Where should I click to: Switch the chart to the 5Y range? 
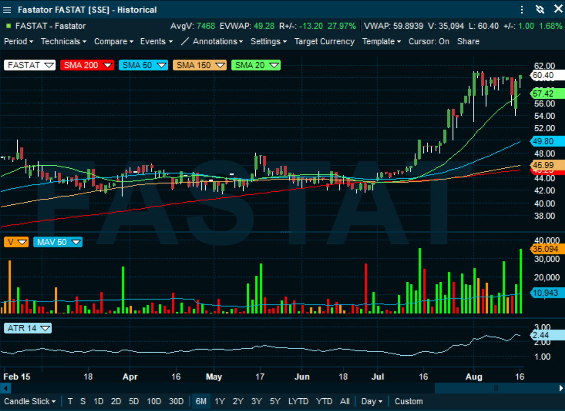click(x=275, y=401)
